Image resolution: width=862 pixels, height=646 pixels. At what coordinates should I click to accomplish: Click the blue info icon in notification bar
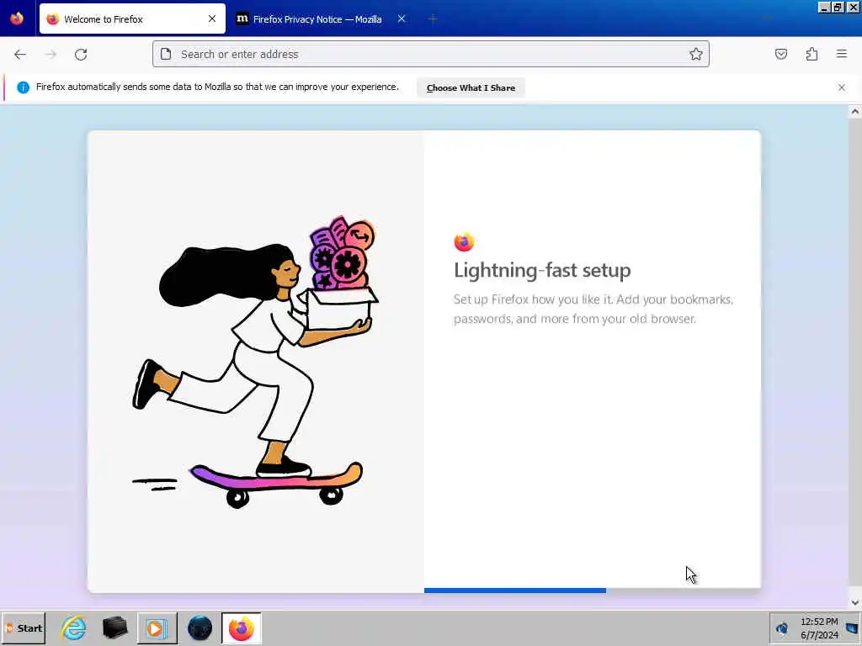coord(23,87)
